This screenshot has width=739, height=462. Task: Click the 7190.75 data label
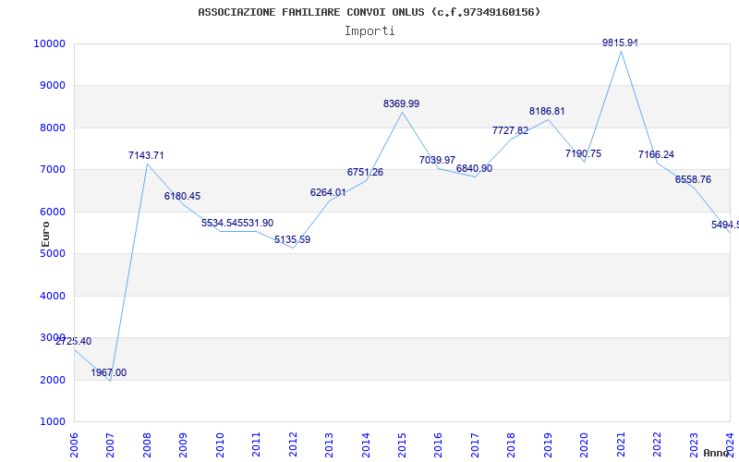[584, 153]
